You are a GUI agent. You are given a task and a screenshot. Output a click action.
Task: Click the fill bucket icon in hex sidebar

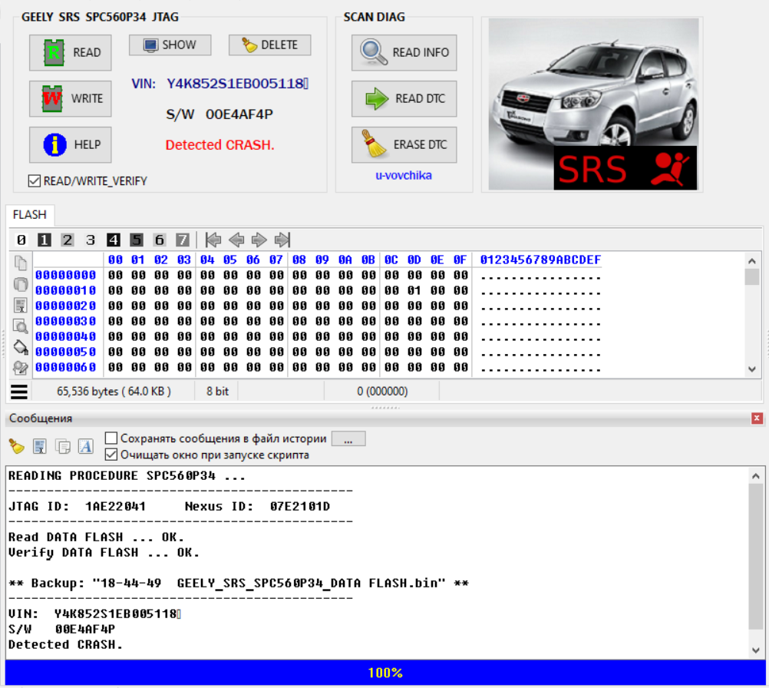click(x=21, y=347)
